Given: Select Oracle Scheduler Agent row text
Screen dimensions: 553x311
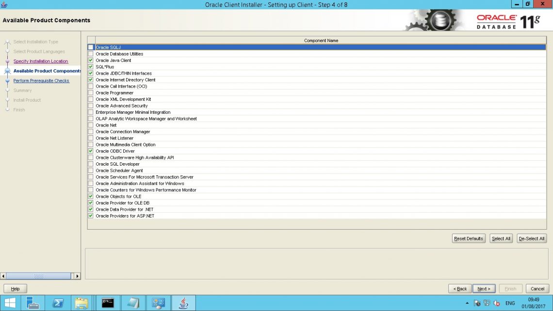Looking at the screenshot, I should pos(119,171).
